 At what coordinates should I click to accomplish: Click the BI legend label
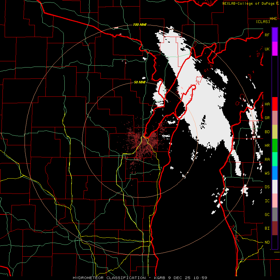(x=267, y=228)
